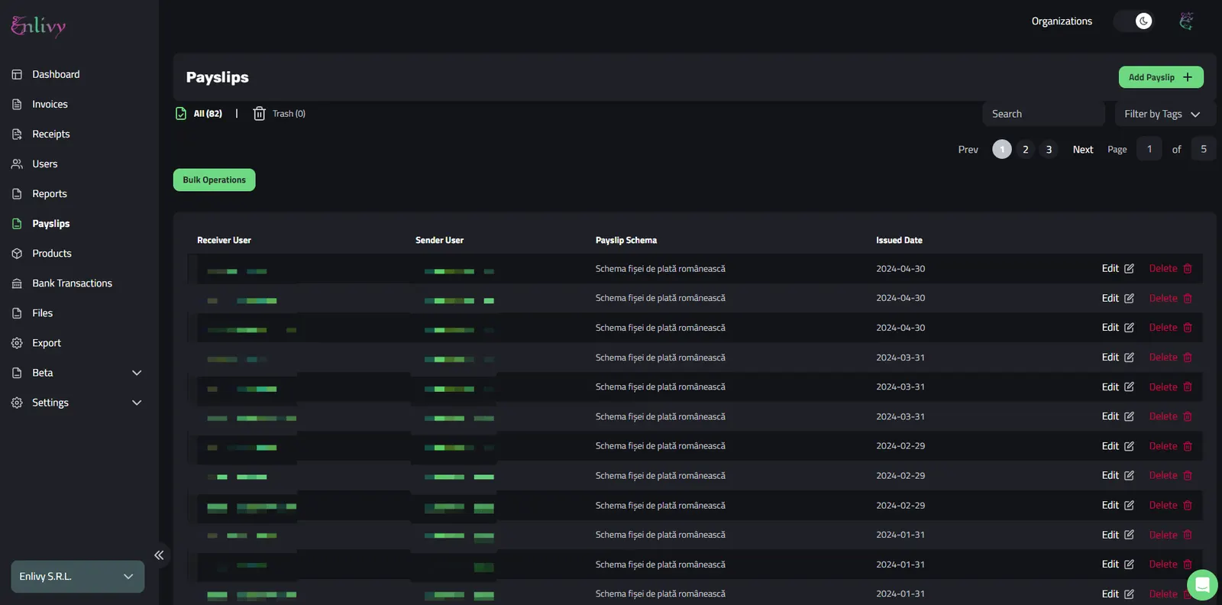This screenshot has height=605, width=1222.
Task: Select Payslips in the sidebar
Action: click(50, 223)
